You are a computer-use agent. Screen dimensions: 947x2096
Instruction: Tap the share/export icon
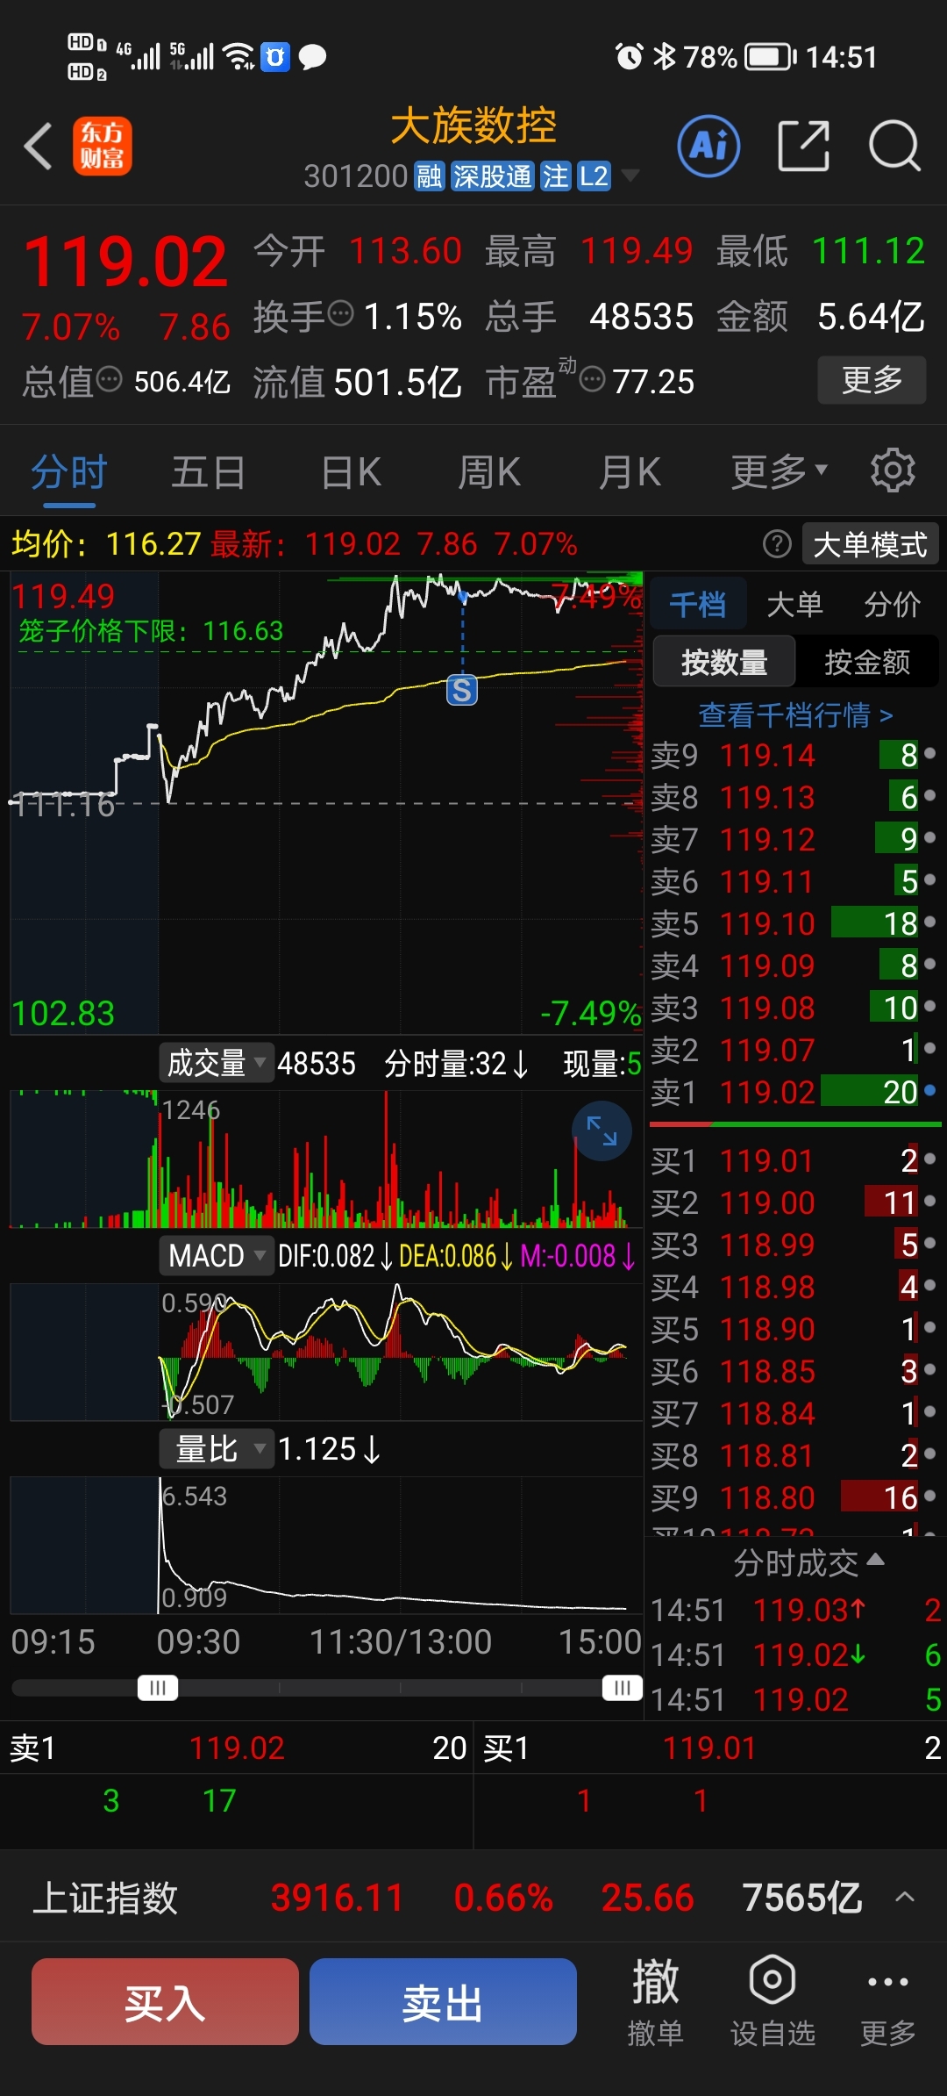click(804, 146)
